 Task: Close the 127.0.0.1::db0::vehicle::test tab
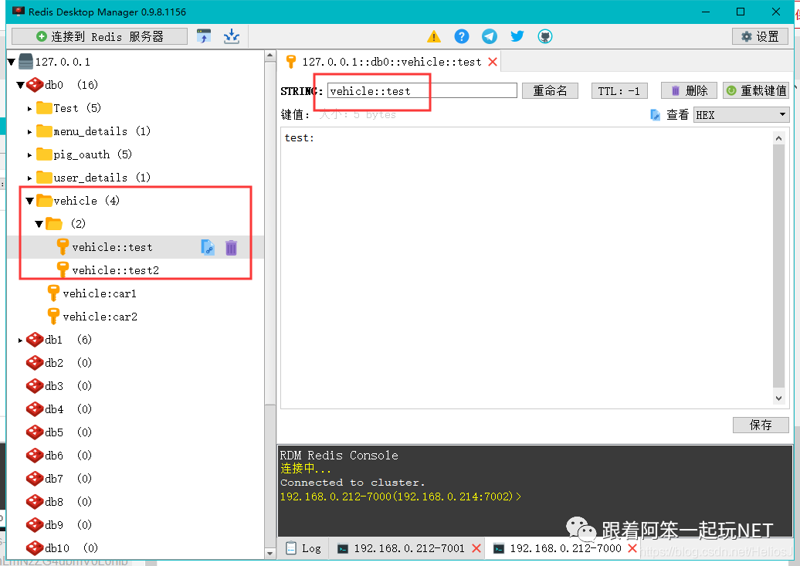(x=493, y=63)
